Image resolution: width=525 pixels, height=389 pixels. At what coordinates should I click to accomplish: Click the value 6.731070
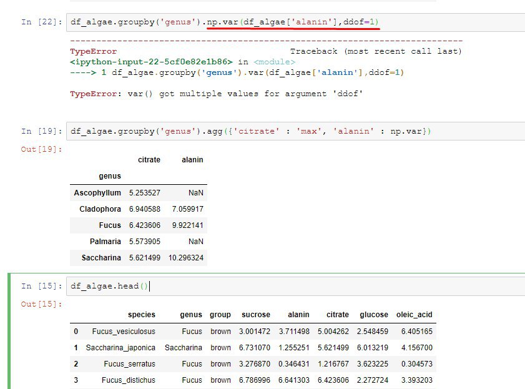(x=255, y=348)
